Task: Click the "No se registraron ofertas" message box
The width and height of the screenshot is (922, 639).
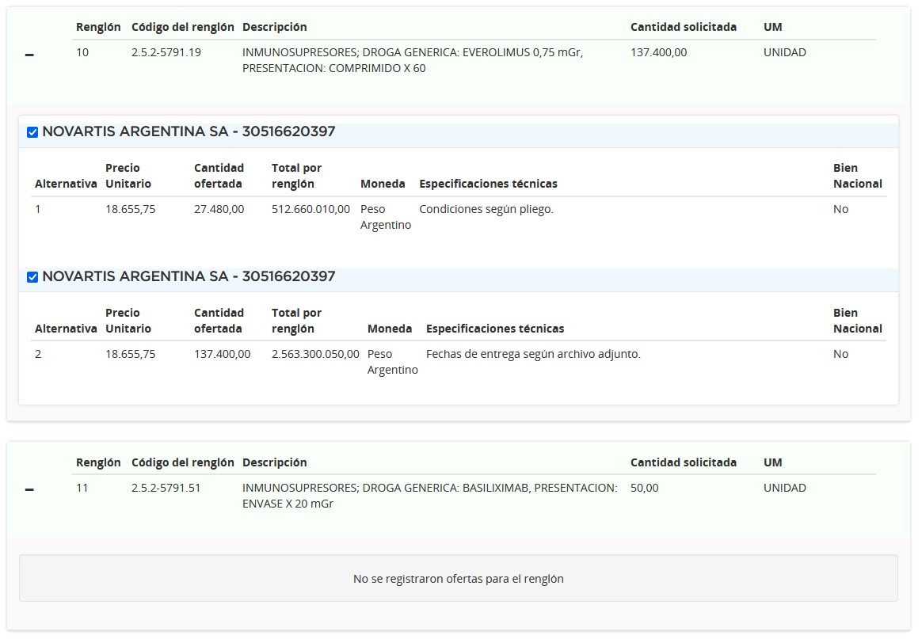Action: tap(458, 578)
